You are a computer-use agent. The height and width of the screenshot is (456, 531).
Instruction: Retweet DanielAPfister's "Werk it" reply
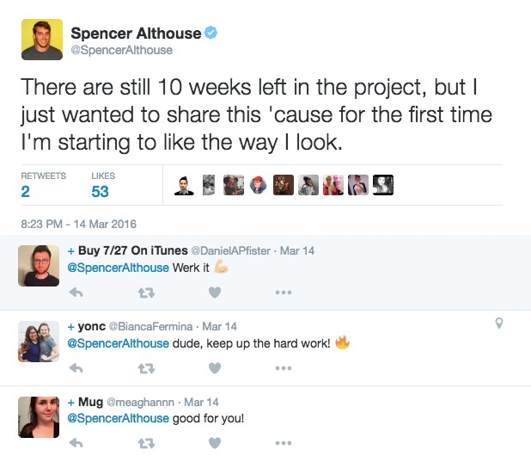[146, 293]
